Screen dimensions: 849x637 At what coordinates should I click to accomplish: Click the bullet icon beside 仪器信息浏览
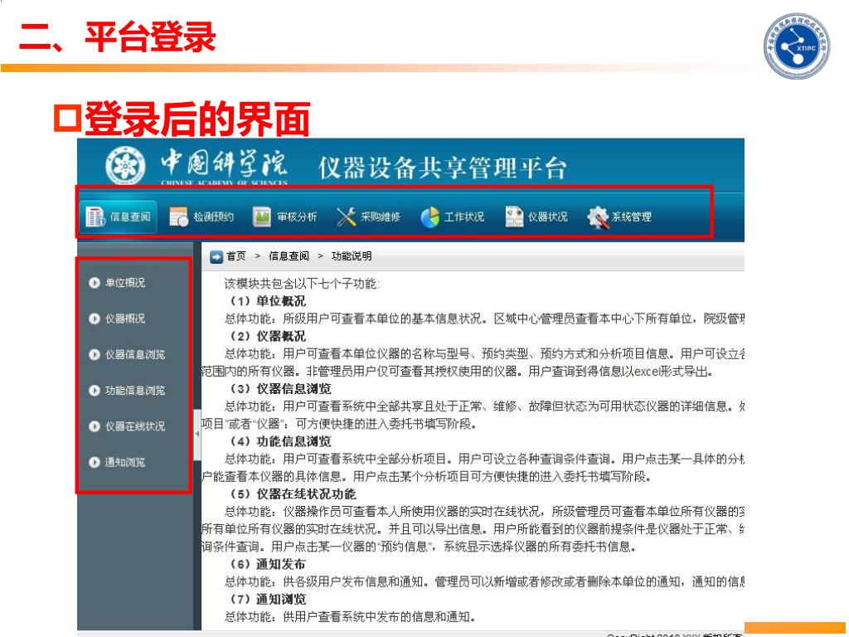click(95, 354)
